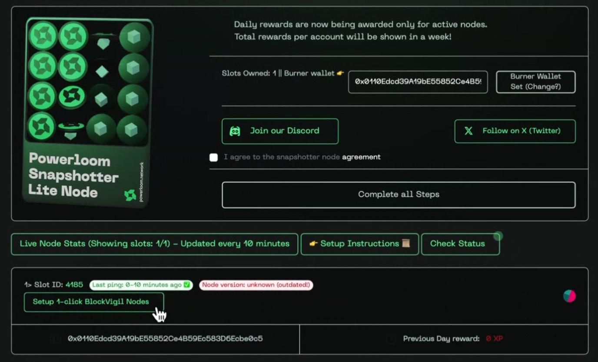Click wallet address 0x0110Edcd39A19bE55852Ce4B59Ec583D6Ecbe0c5 below slot

click(x=165, y=339)
